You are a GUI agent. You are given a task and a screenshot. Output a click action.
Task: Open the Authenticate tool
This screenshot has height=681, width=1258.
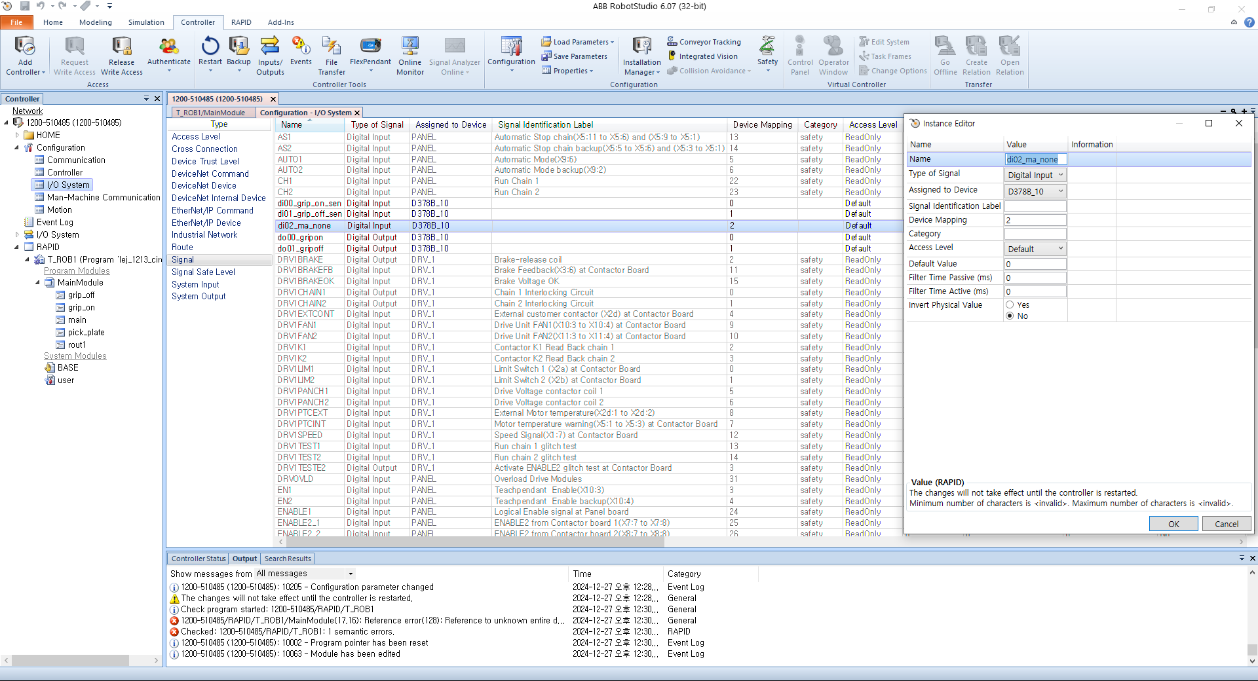(169, 54)
